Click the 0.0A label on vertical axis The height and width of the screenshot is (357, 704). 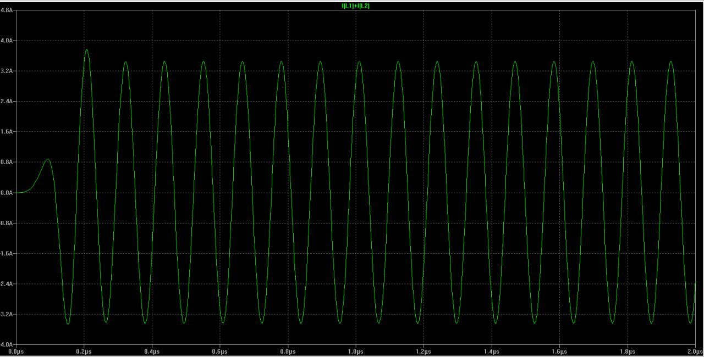(7, 193)
